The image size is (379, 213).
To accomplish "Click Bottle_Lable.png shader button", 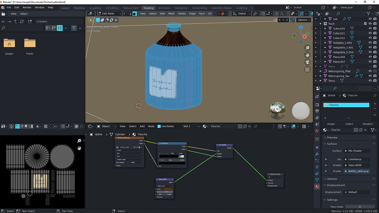I will tap(357, 171).
